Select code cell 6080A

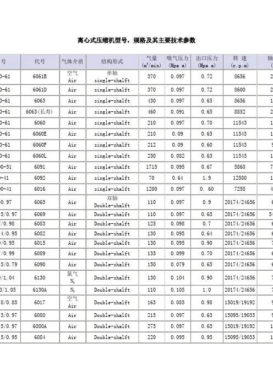pyautogui.click(x=40, y=326)
